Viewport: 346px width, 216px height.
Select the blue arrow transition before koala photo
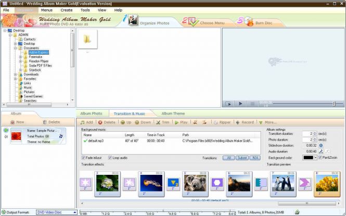tap(173, 184)
